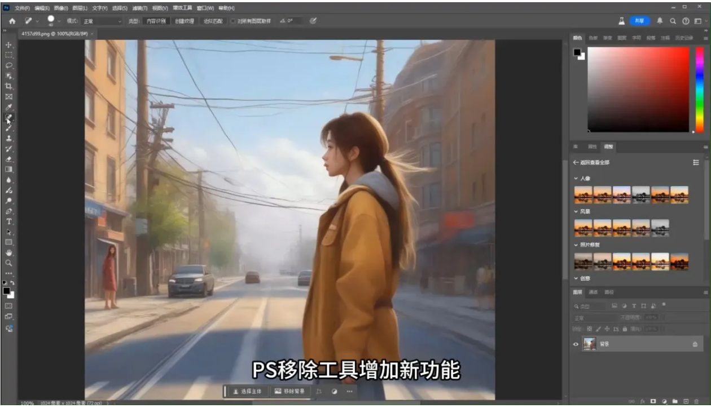The image size is (711, 408).
Task: Toggle the adjustment layer filter icon
Action: click(x=624, y=306)
